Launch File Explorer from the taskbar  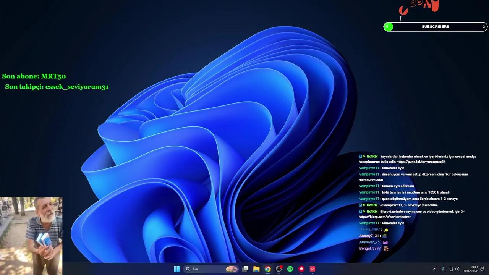[256, 269]
